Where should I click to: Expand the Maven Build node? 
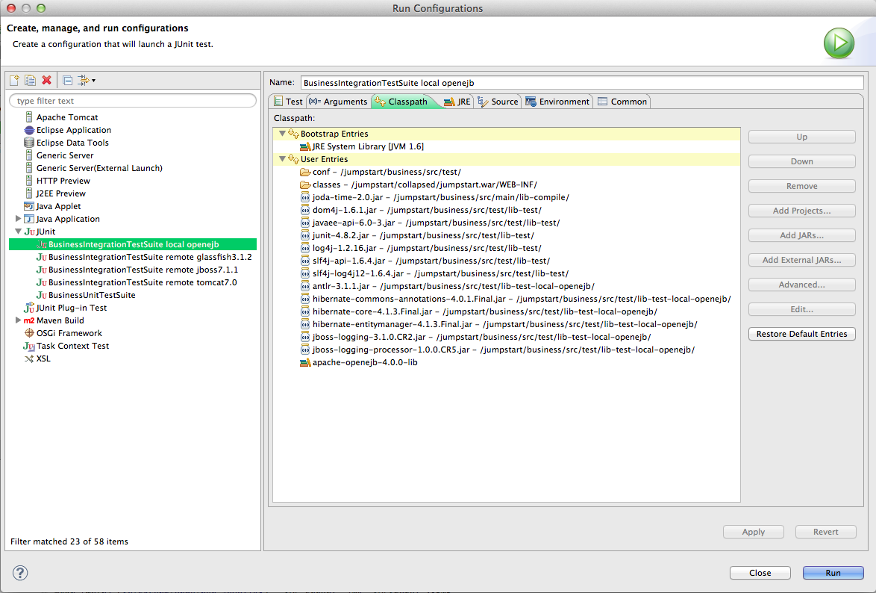pos(18,320)
